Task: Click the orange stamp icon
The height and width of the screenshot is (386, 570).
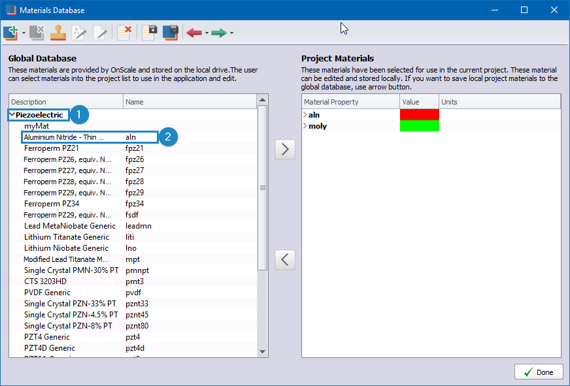Action: 58,33
